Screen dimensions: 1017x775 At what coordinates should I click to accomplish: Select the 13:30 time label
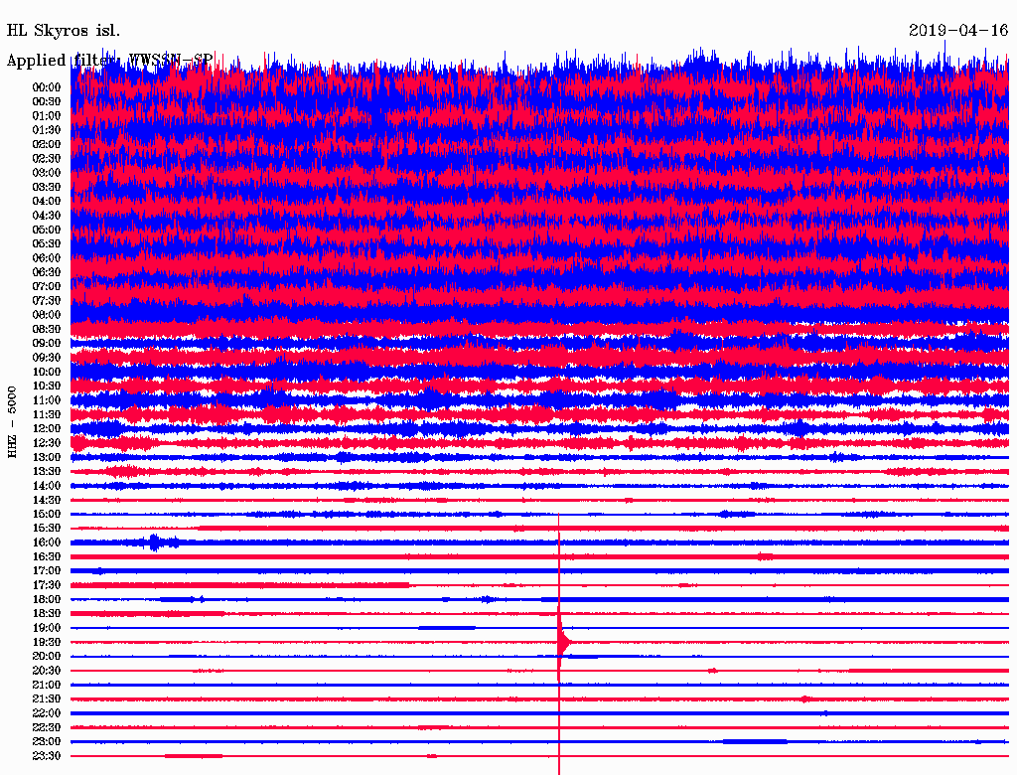47,472
